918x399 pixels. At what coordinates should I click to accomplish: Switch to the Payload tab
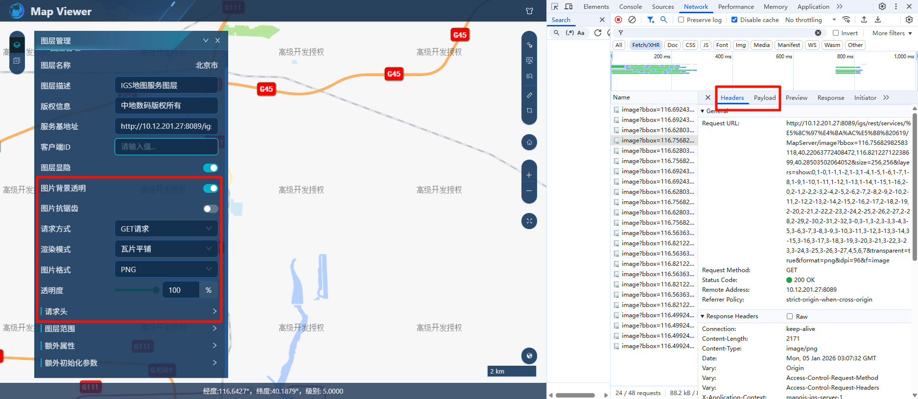click(764, 98)
